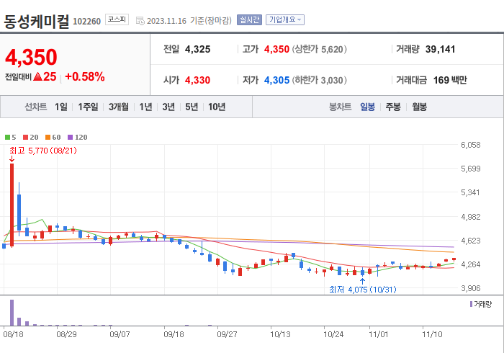504x353 pixels.
Task: Click the current price 4,350 large
Action: click(x=31, y=57)
